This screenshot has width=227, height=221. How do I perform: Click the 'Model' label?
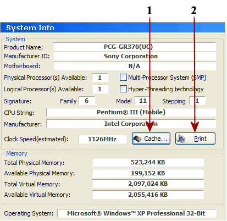coord(124,101)
